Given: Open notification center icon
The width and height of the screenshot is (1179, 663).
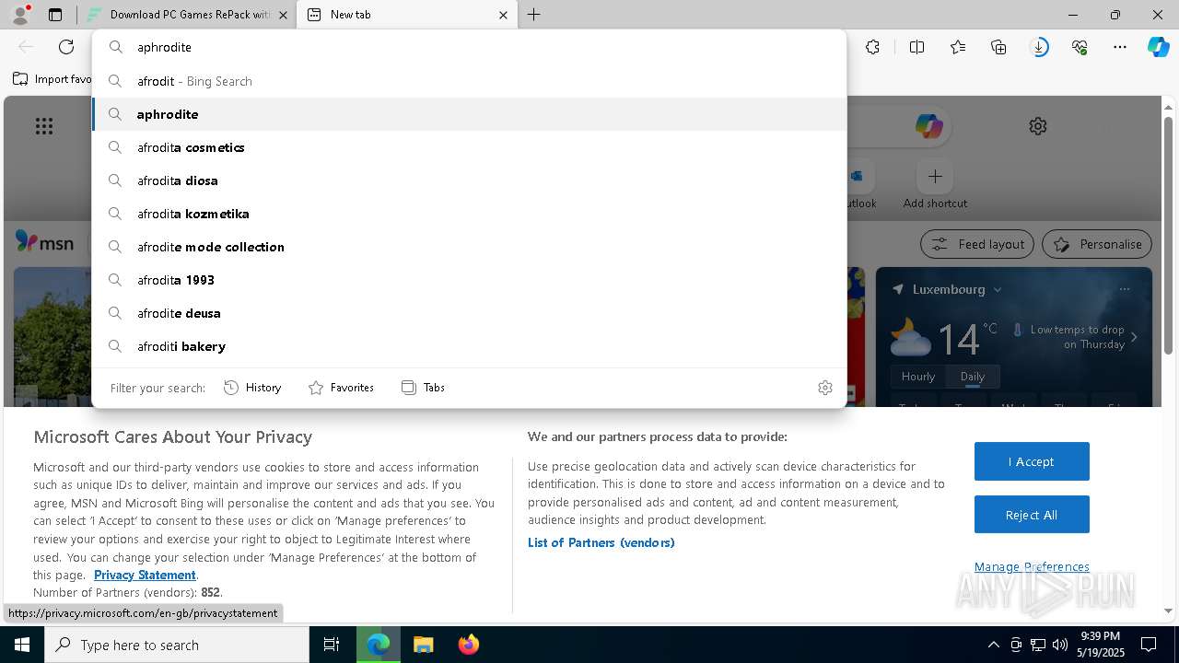Looking at the screenshot, I should [x=1150, y=645].
